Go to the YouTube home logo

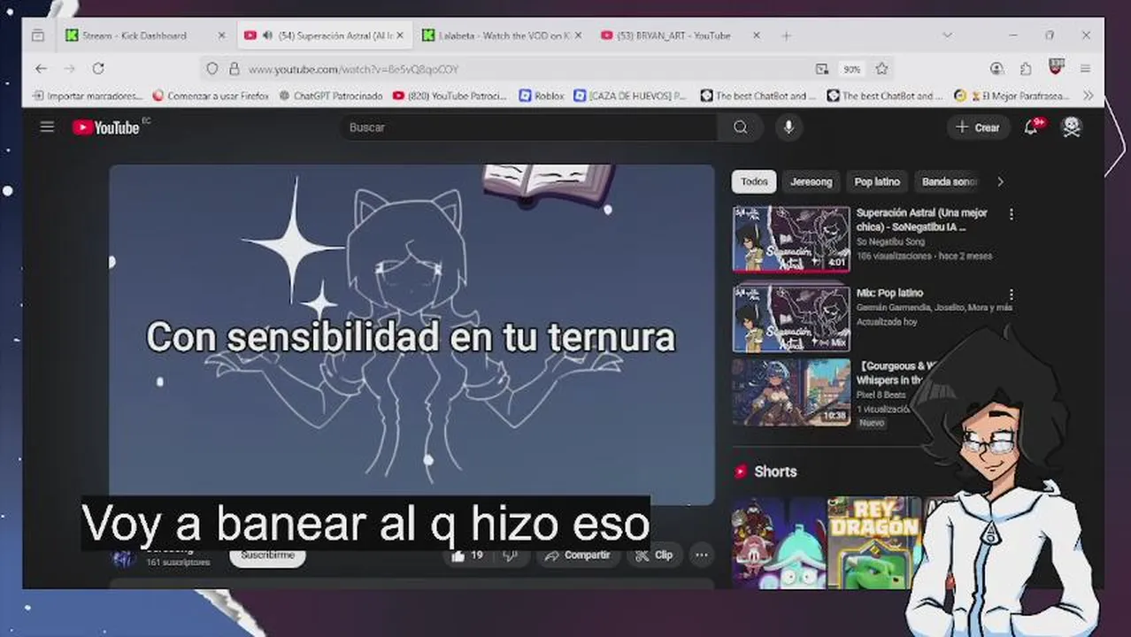click(106, 127)
